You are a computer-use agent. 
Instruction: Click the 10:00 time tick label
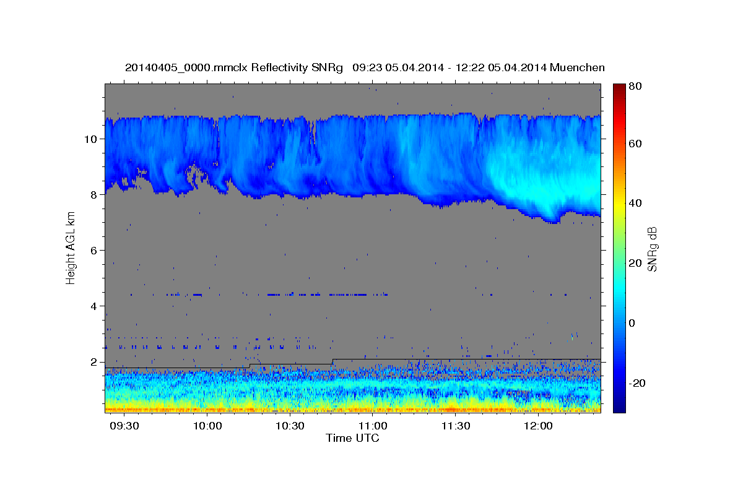pyautogui.click(x=208, y=426)
